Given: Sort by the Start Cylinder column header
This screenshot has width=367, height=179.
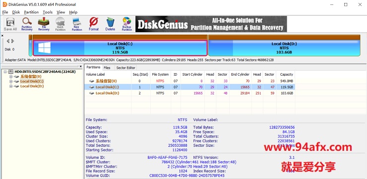Looking at the screenshot, I should (x=192, y=75).
